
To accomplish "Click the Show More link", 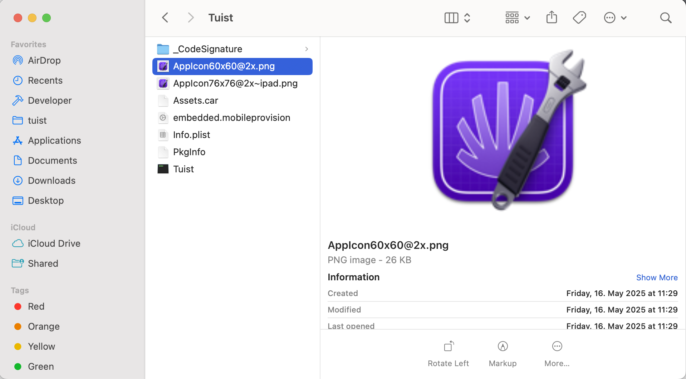I will (657, 277).
